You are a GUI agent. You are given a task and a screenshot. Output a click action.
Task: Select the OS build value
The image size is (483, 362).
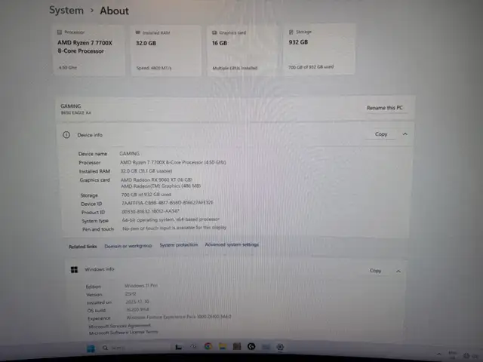pos(137,310)
